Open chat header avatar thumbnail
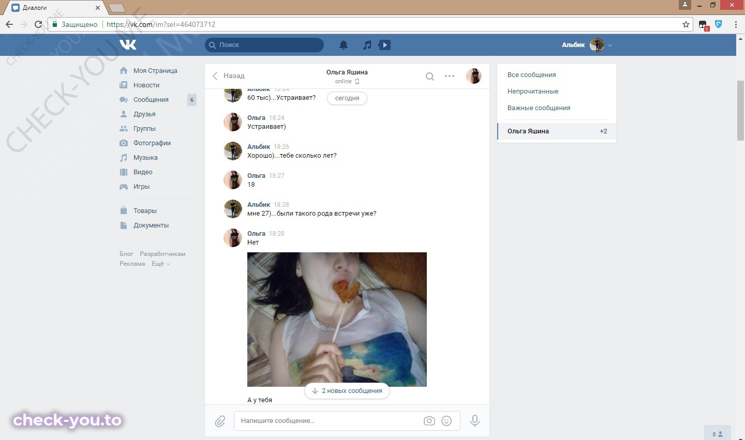The height and width of the screenshot is (440, 745). pyautogui.click(x=474, y=76)
